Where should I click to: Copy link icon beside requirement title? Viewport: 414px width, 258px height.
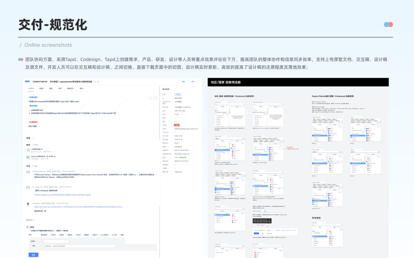(98, 82)
